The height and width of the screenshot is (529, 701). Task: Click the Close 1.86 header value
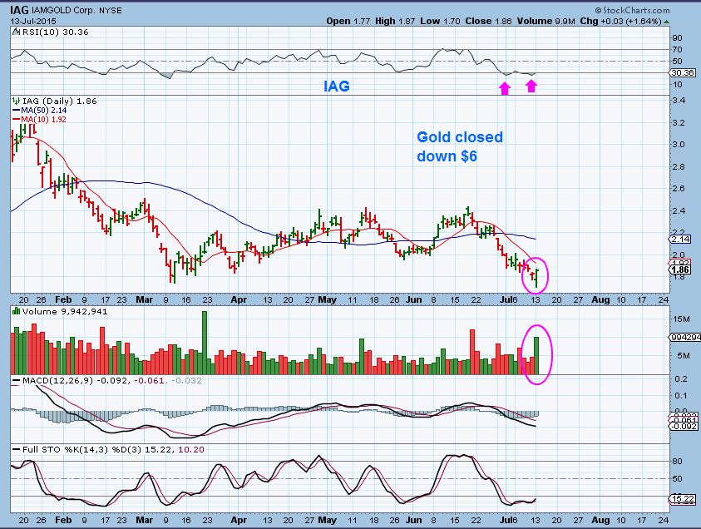pyautogui.click(x=488, y=21)
